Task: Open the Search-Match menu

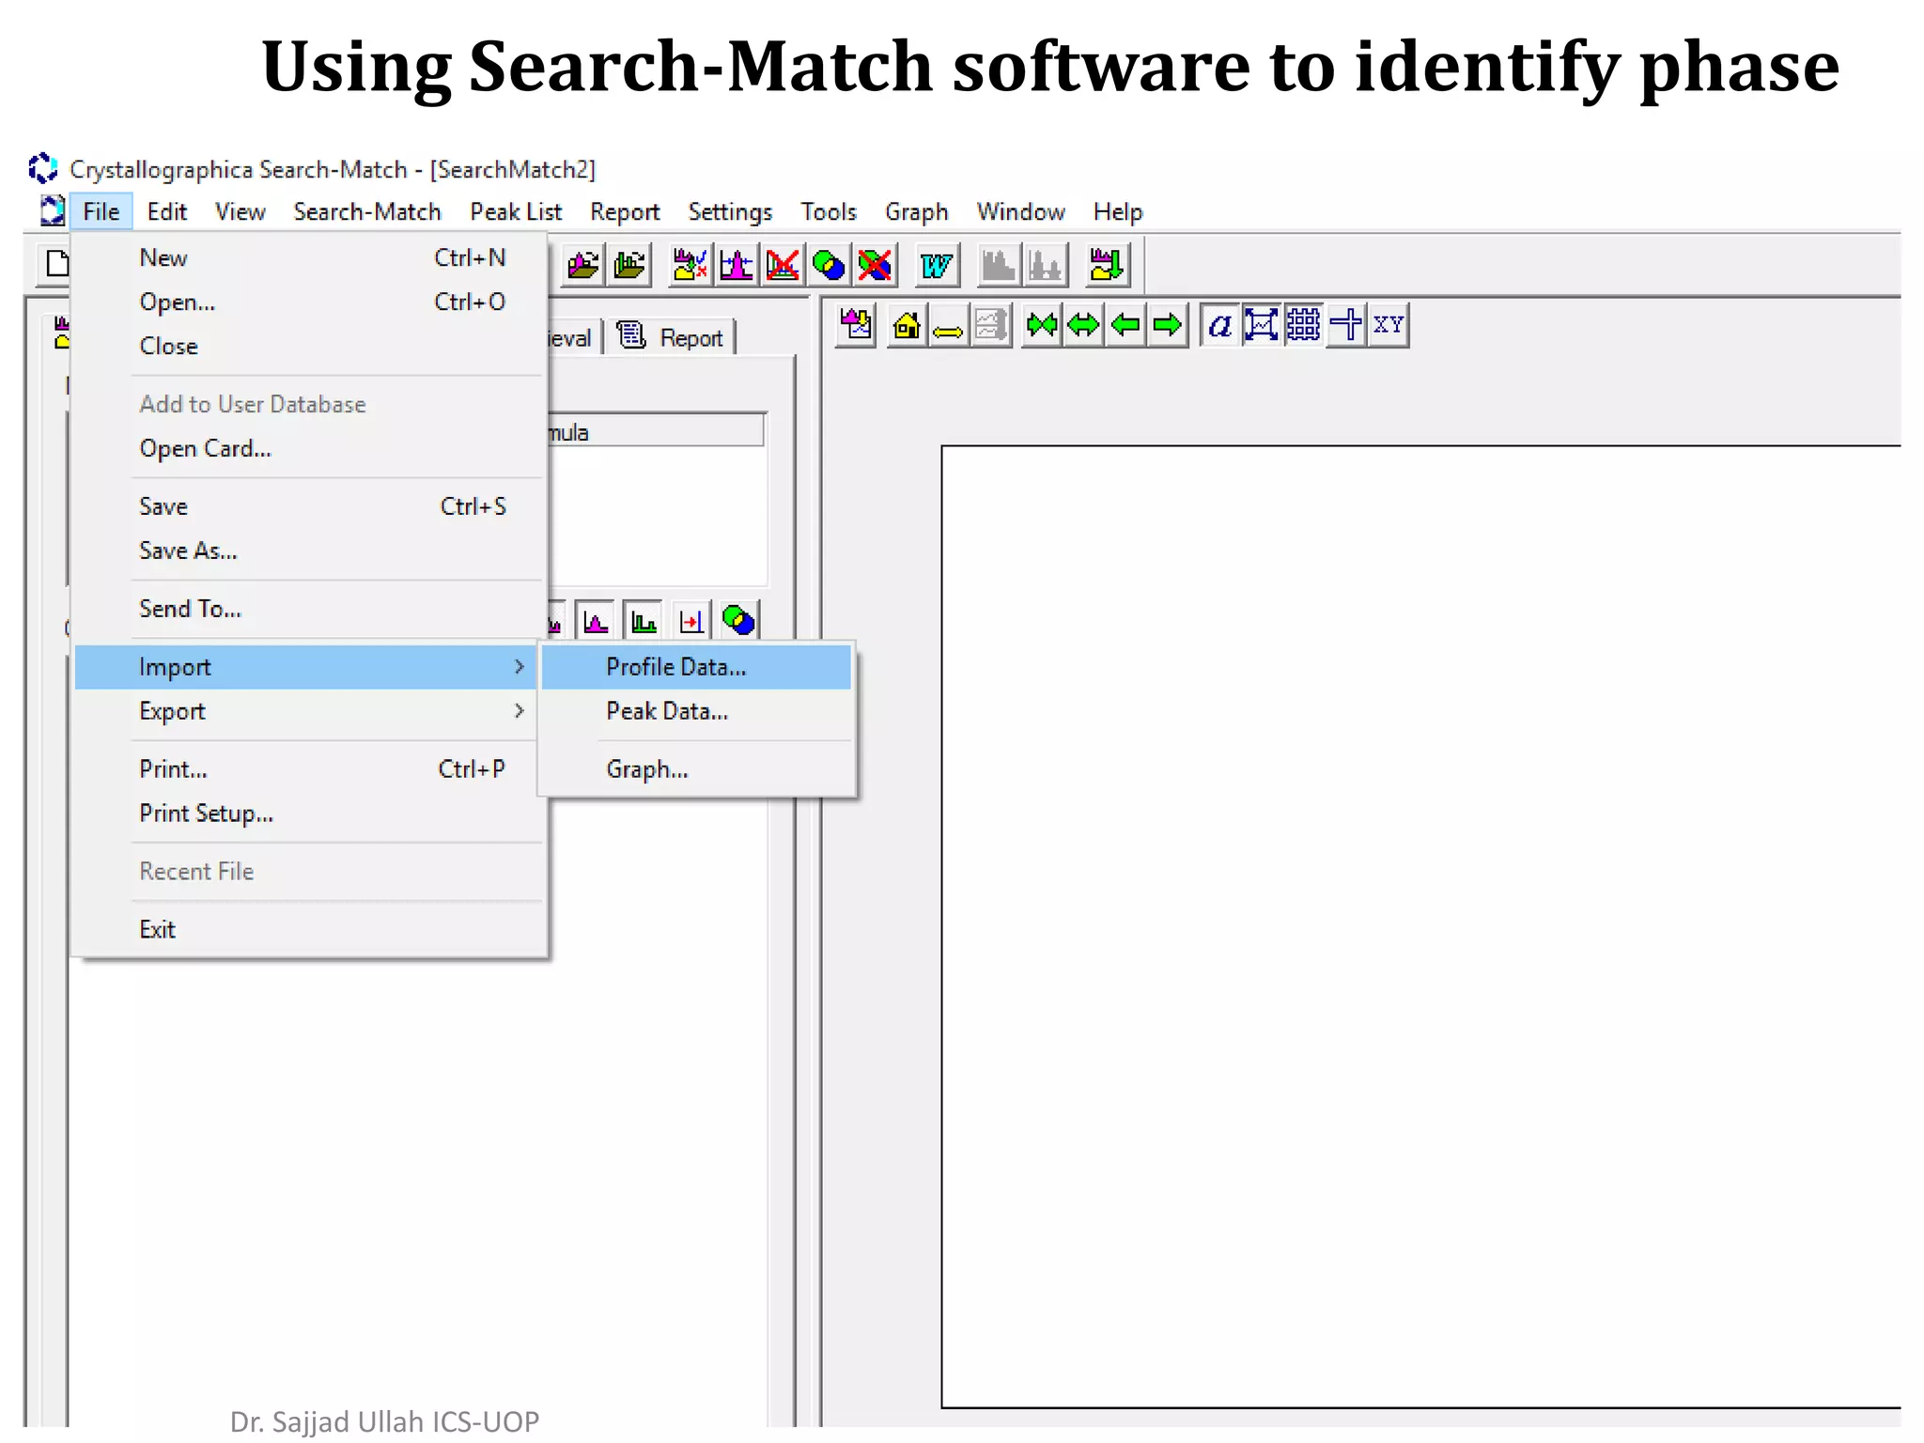Action: click(x=367, y=211)
